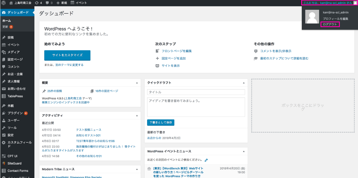Open SiteGuard from the sidebar
This screenshot has width=358, height=178.
[x=14, y=163]
